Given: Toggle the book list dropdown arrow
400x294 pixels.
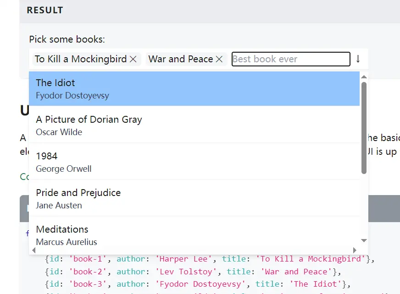Looking at the screenshot, I should tap(358, 59).
